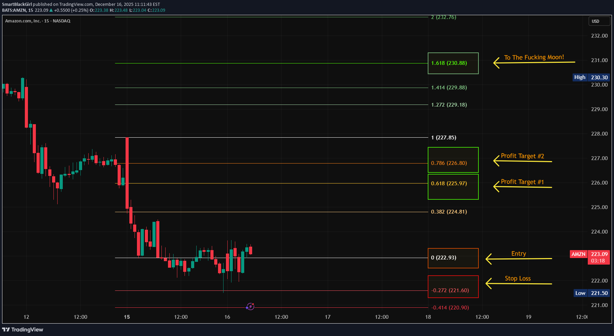Click the green up-triangle in the header quote
This screenshot has height=336, width=614.
pyautogui.click(x=51, y=10)
